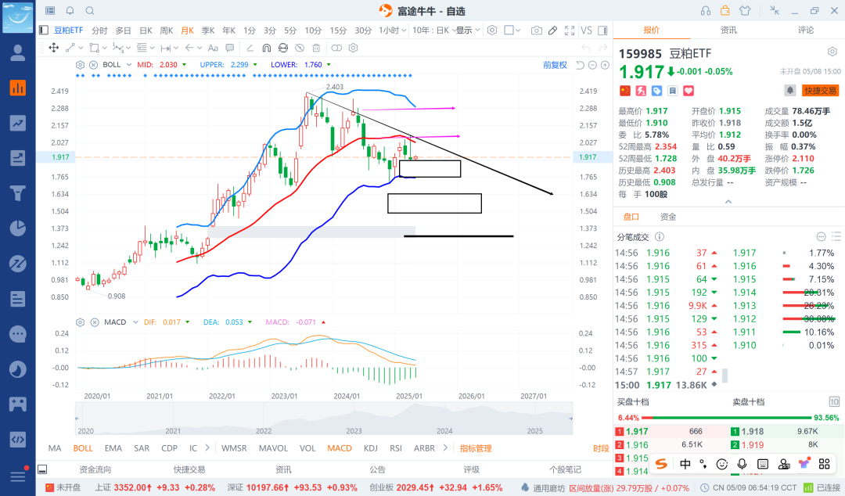The width and height of the screenshot is (845, 496).
Task: Toggle the 前复权 adjustment mode
Action: tap(555, 65)
